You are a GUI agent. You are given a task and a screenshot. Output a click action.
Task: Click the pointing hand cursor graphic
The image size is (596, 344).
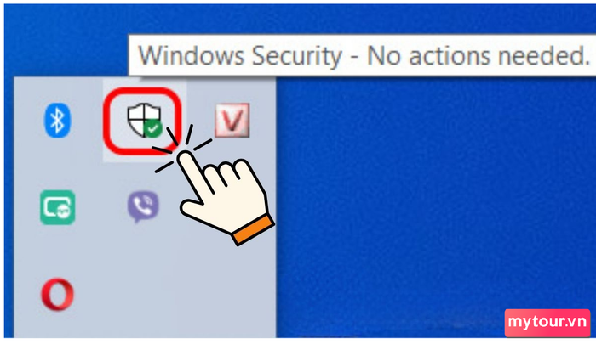[222, 194]
